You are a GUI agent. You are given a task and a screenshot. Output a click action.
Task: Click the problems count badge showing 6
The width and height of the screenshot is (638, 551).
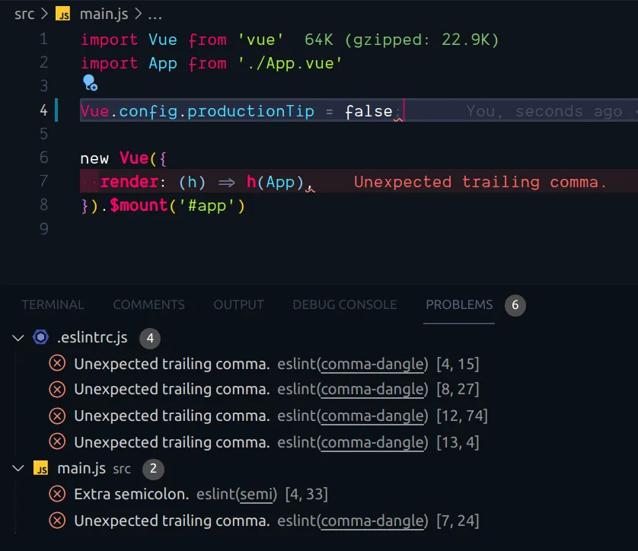pos(515,305)
